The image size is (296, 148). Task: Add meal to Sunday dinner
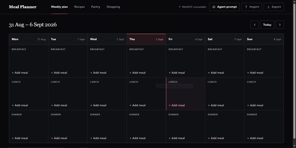pos(255,138)
